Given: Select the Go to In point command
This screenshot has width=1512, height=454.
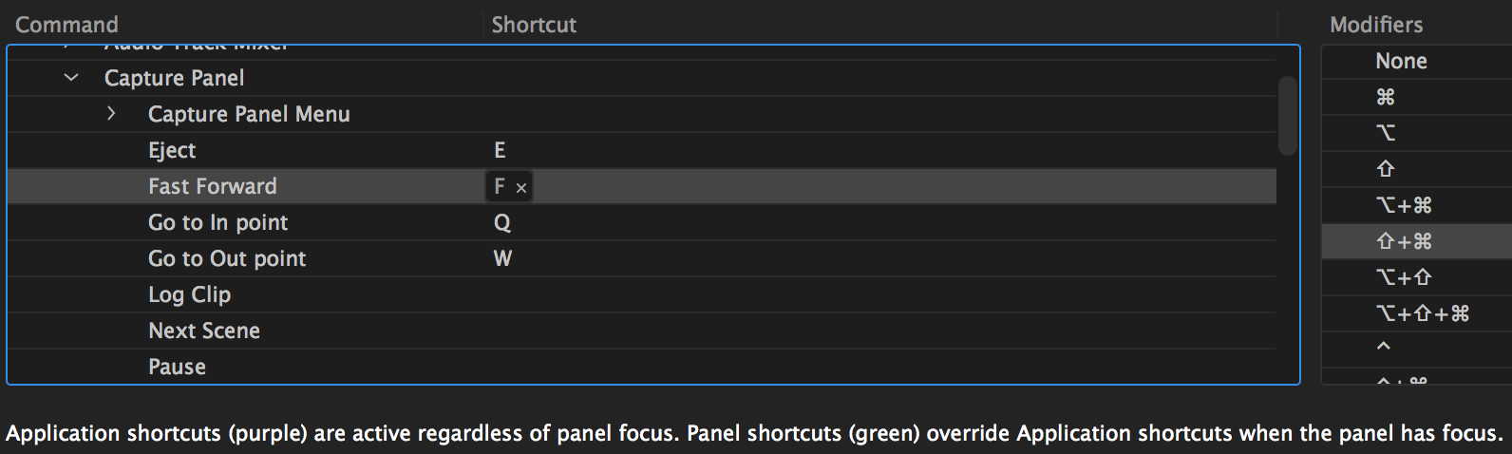Looking at the screenshot, I should [217, 222].
